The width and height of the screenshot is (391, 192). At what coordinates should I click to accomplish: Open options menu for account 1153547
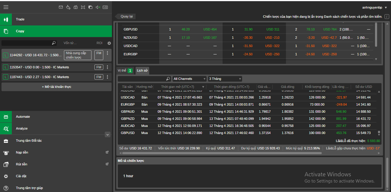(107, 67)
